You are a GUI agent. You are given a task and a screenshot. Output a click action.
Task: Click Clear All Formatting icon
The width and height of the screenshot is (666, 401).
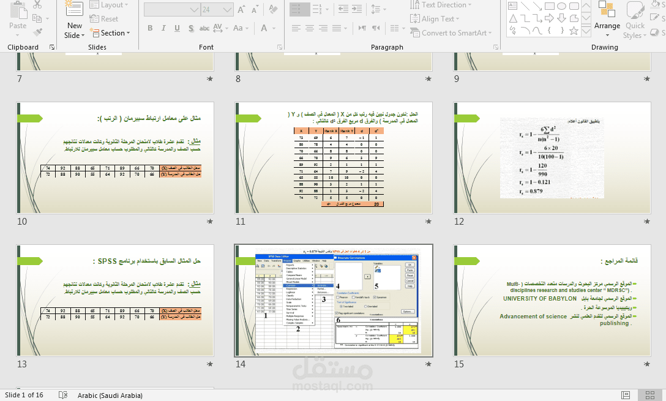(274, 9)
